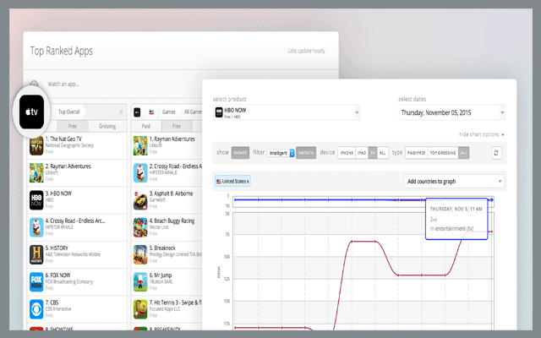Click "1. The Nat Geo TV" title
Viewport: 541px width, 338px height.
pyautogui.click(x=63, y=139)
